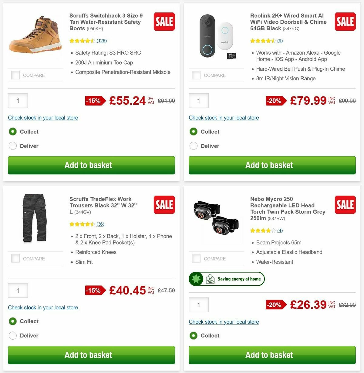Click the SALE badge on TradeFlex trousers
Screen dimensions: 364x373
pyautogui.click(x=164, y=205)
